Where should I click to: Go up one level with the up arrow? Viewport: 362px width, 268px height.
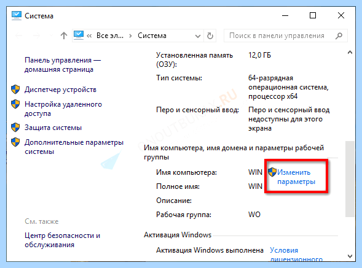[x=64, y=36]
